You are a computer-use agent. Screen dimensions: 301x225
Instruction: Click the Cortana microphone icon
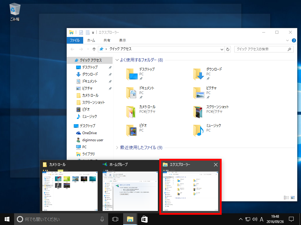(102, 219)
